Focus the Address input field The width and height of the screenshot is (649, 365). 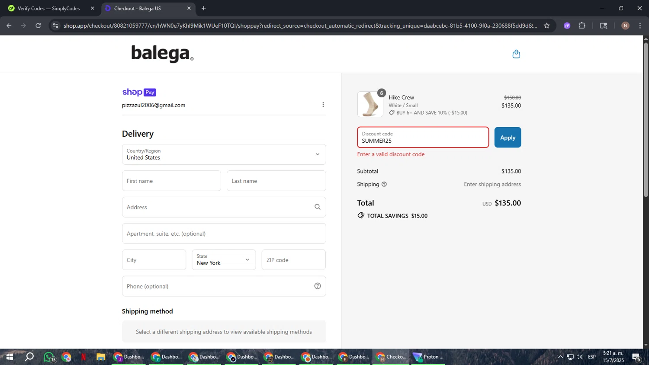click(x=224, y=207)
